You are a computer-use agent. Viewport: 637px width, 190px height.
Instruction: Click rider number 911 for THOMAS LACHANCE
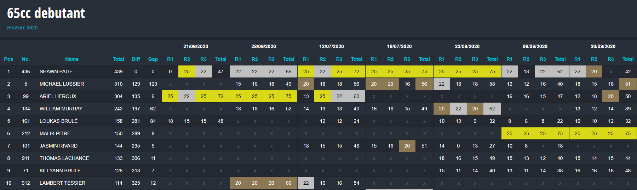coord(25,158)
